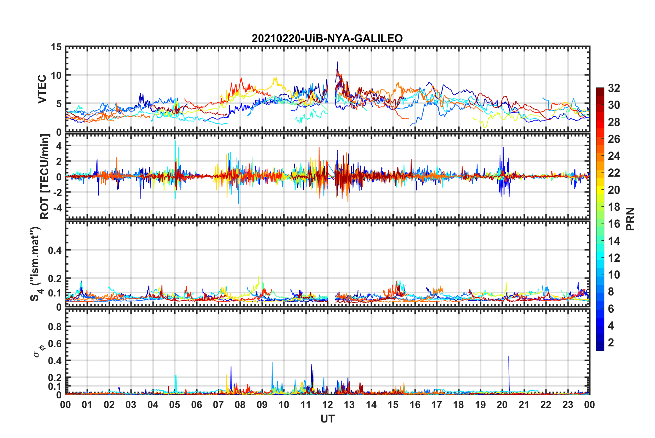The image size is (655, 438).
Task: Click x-axis hour tick 08
Action: click(240, 405)
